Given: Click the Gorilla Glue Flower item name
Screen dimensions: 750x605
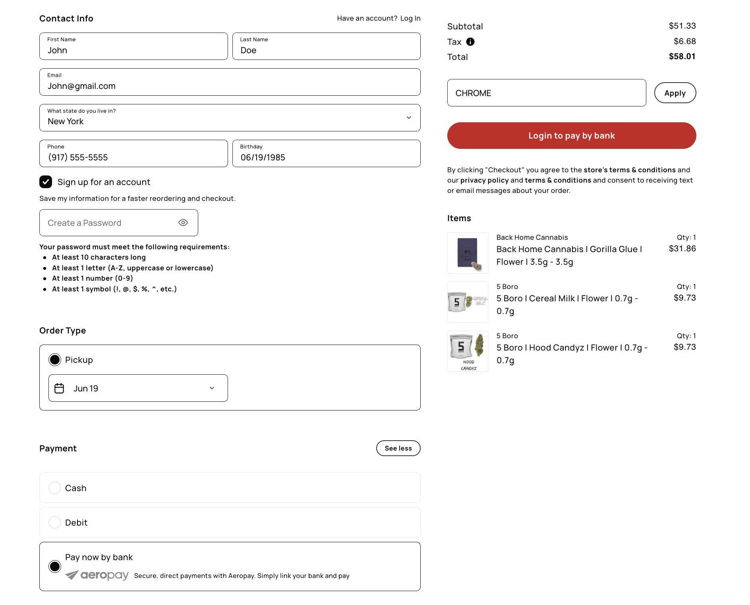Looking at the screenshot, I should [x=569, y=255].
